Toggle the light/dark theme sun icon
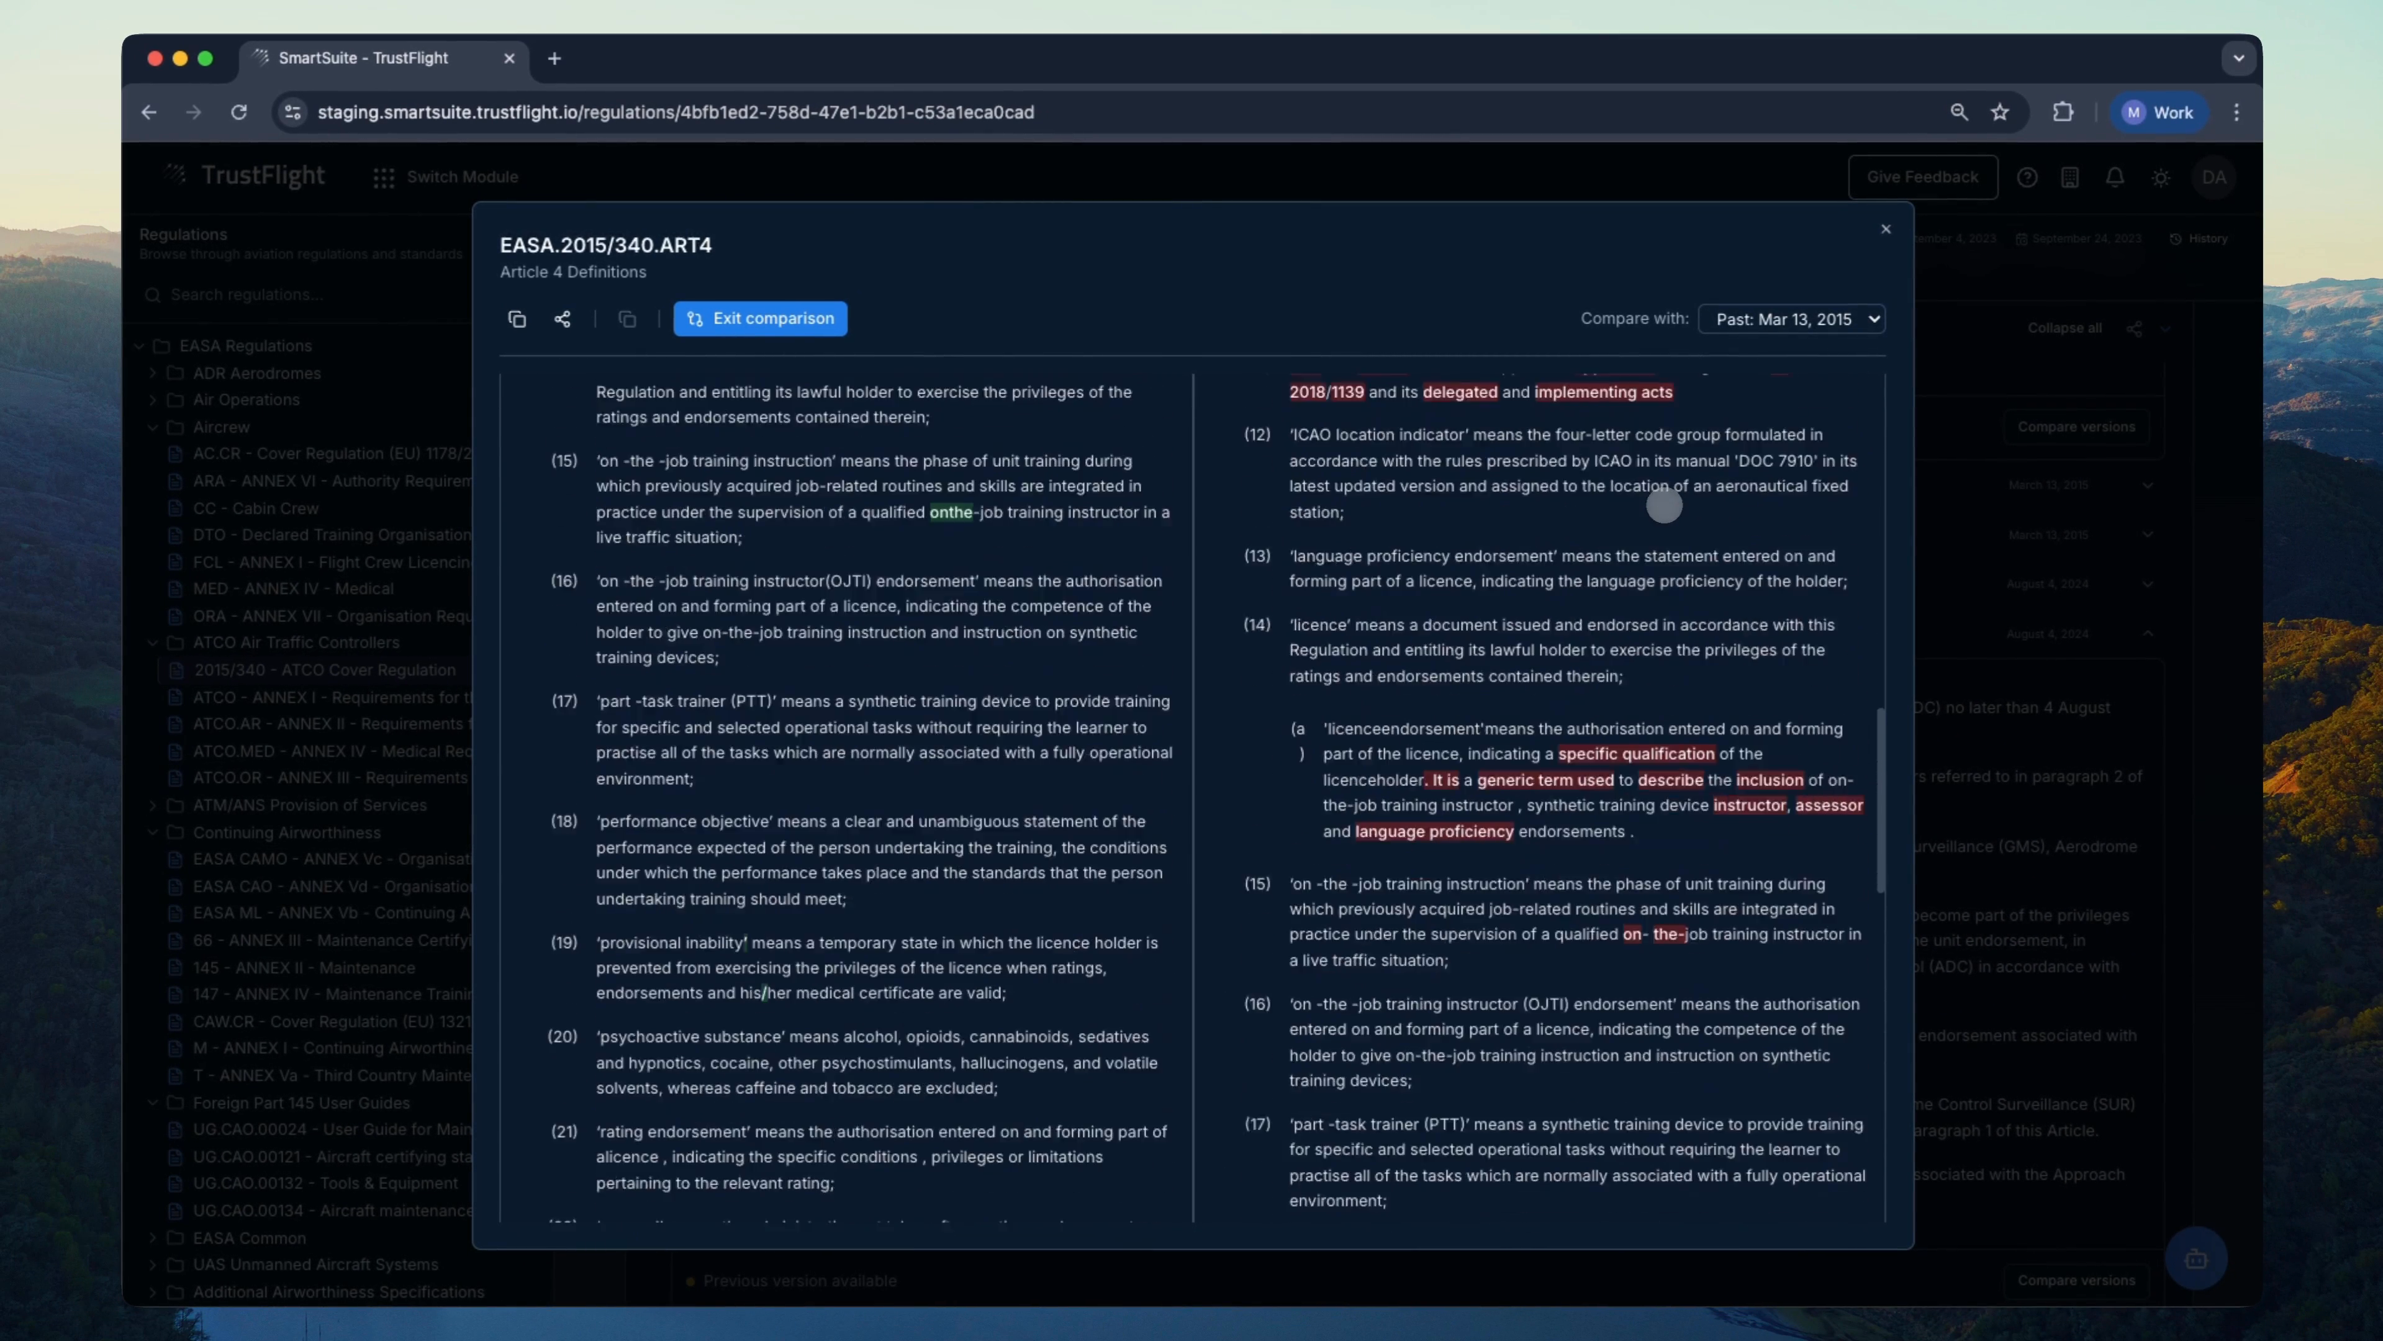This screenshot has width=2383, height=1341. coord(2161,178)
